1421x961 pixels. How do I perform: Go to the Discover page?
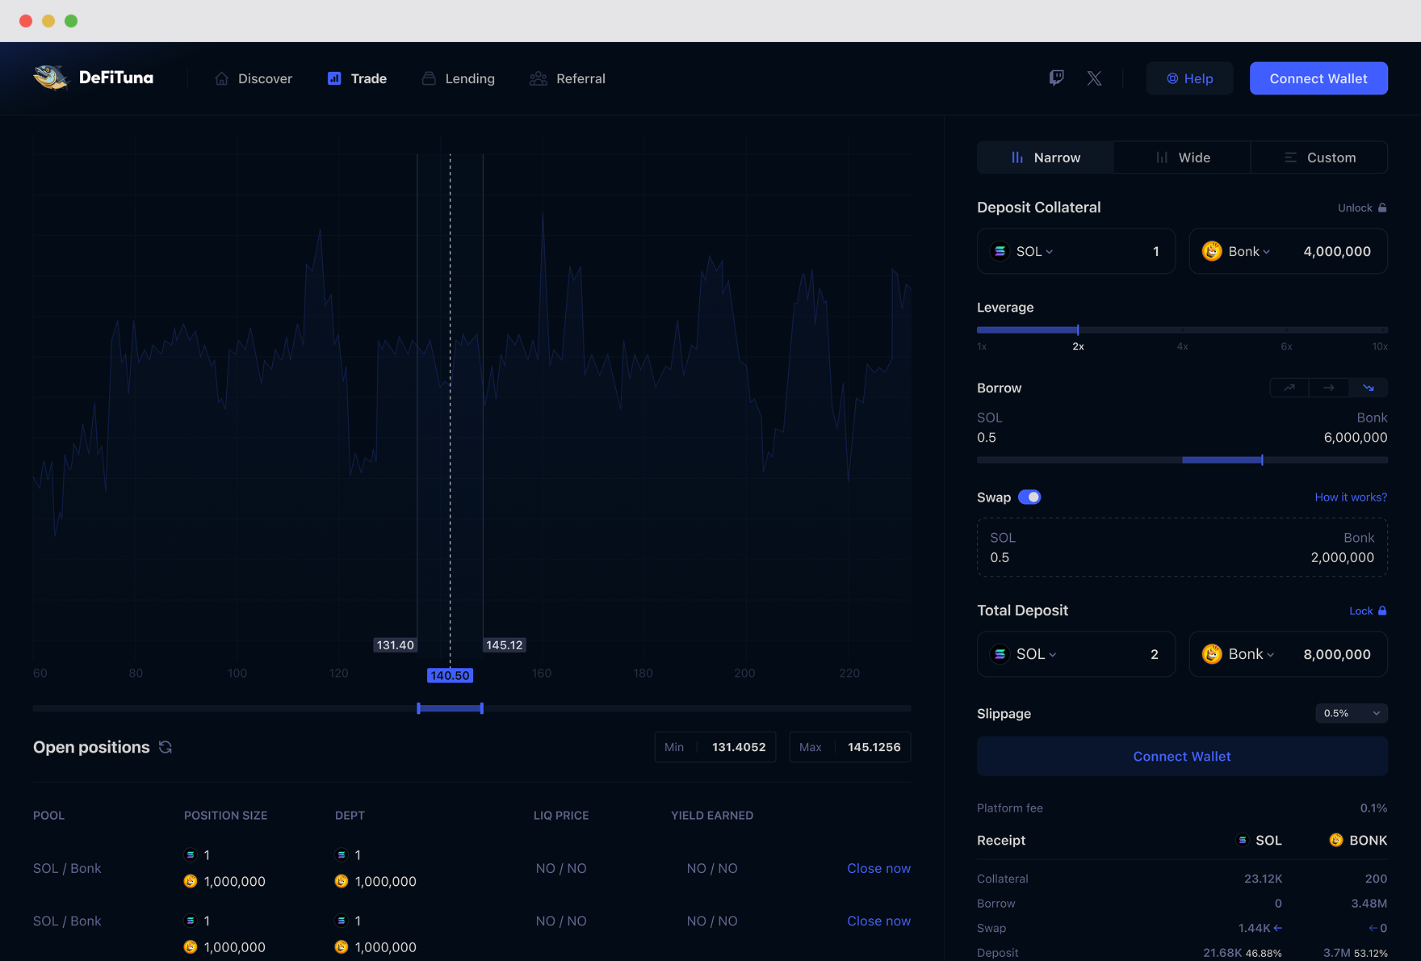[254, 78]
